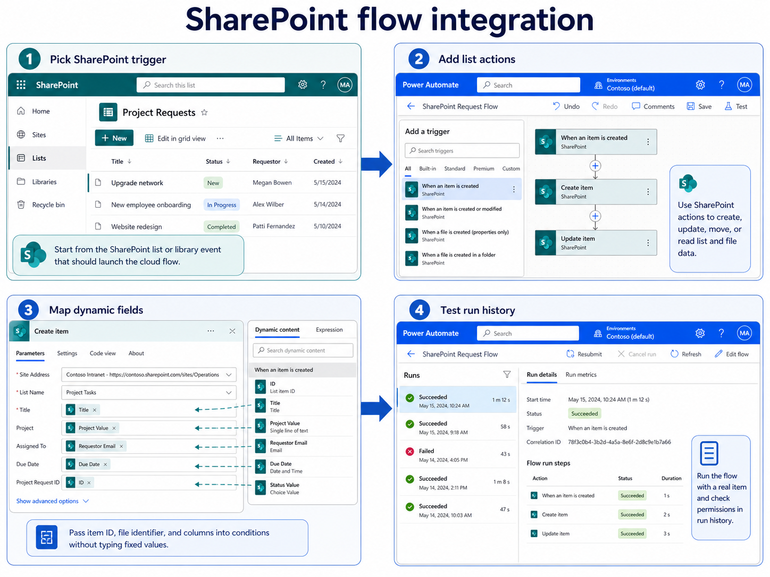Open the Website redesign list item
Image resolution: width=770 pixels, height=577 pixels.
pyautogui.click(x=137, y=226)
